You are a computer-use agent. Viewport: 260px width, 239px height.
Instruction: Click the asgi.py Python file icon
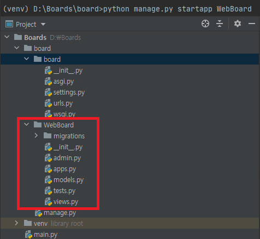(48, 81)
